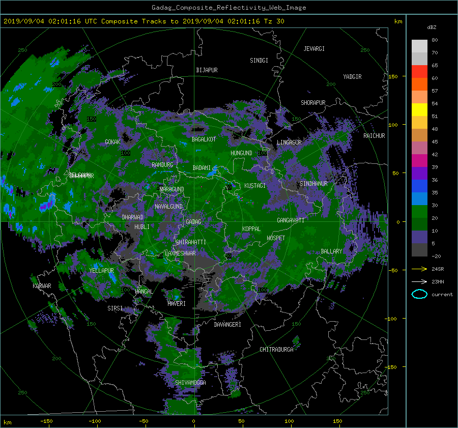The image size is (458, 428).
Task: Click the BIJAPUR city label
Action: (x=207, y=70)
